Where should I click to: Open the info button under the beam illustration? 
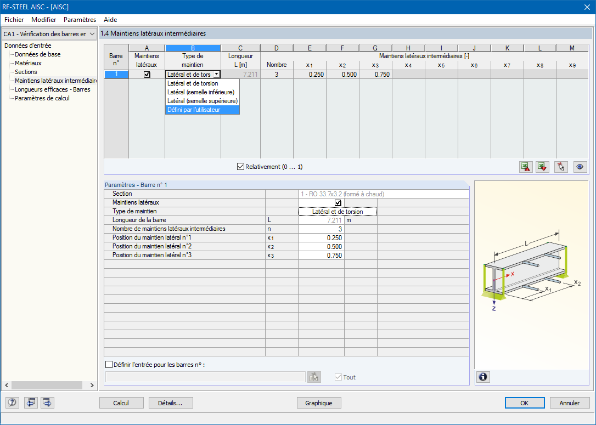pos(483,377)
